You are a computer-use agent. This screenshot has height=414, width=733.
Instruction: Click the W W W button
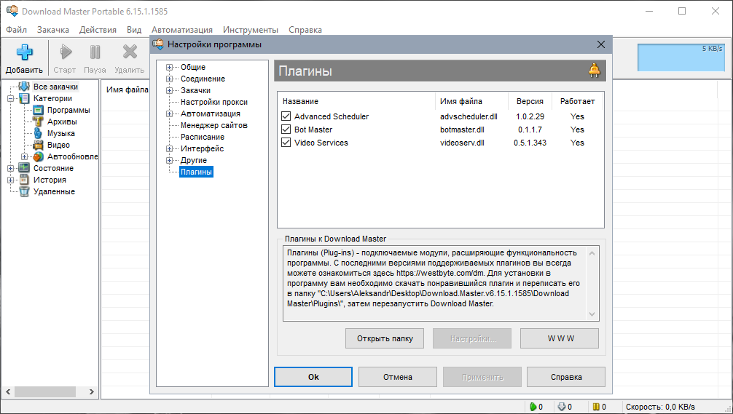560,338
